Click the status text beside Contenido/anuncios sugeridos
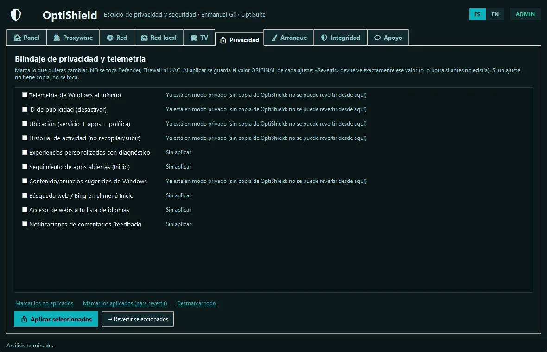Image resolution: width=547 pixels, height=352 pixels. 266,181
